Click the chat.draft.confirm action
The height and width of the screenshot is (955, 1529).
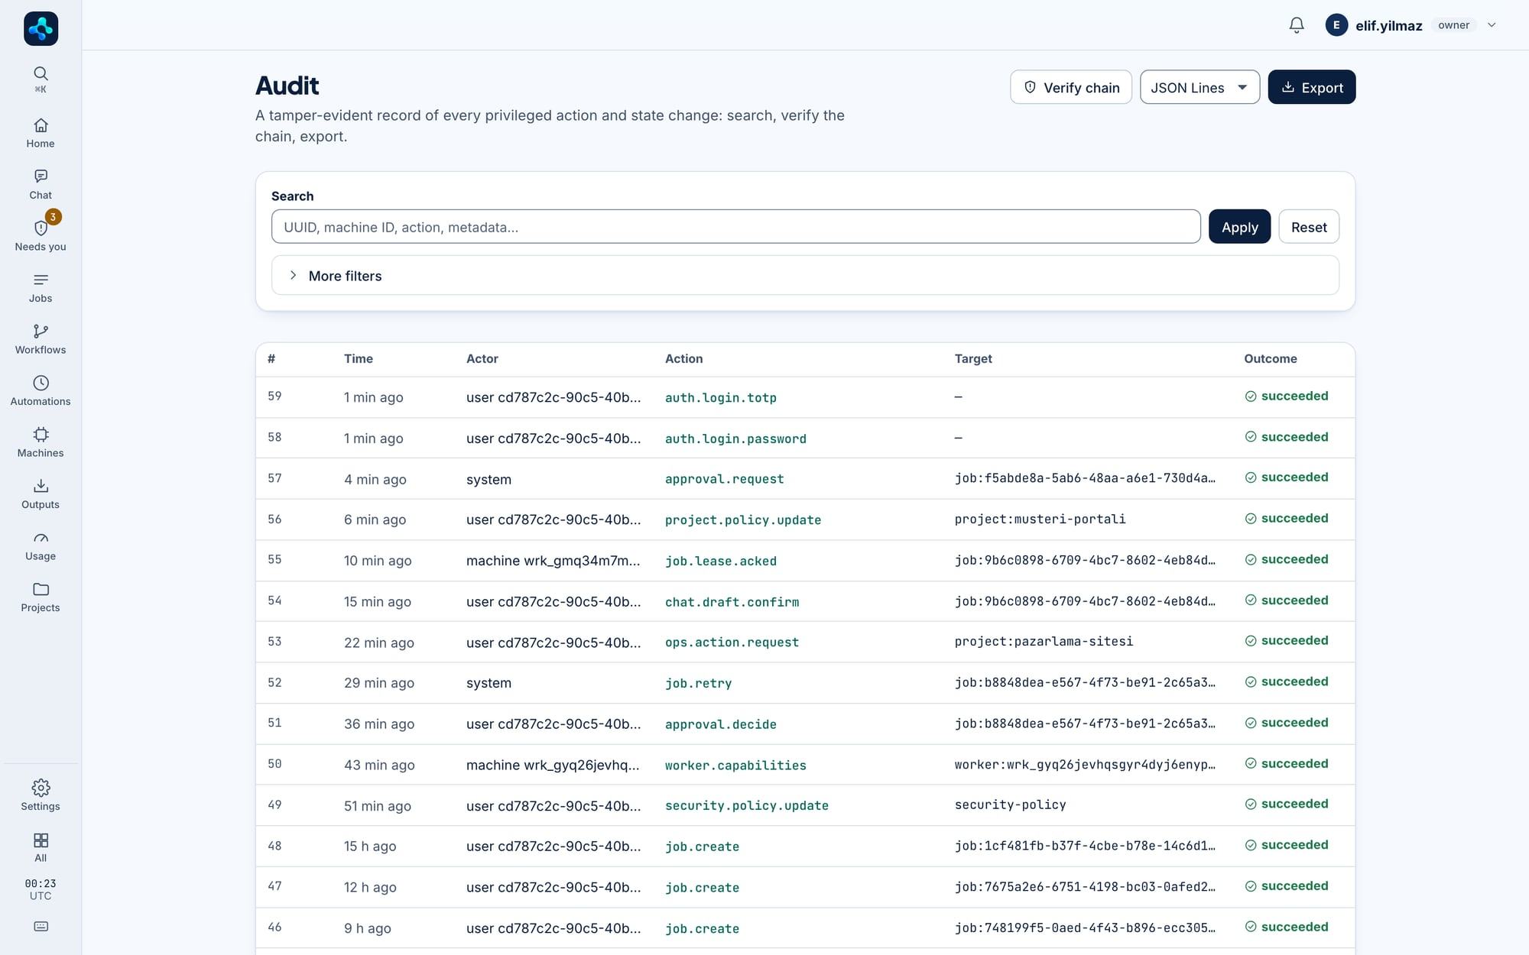(732, 602)
